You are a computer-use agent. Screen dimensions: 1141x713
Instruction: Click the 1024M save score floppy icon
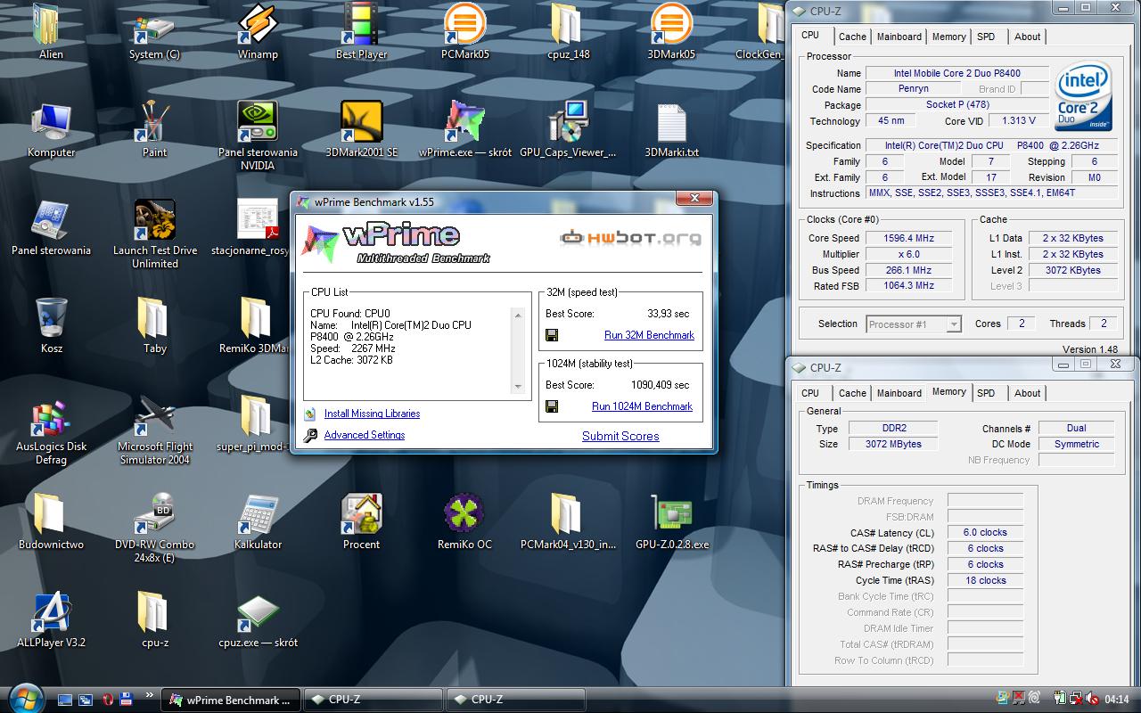(552, 406)
